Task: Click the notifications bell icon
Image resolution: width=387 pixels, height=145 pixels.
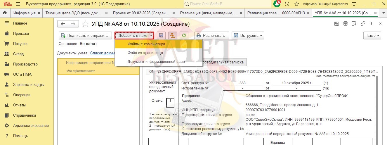Action: click(276, 4)
